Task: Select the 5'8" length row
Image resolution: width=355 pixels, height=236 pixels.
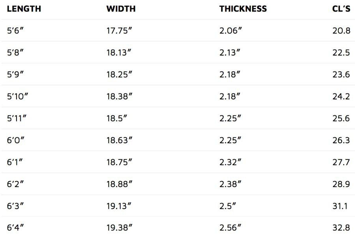Action: point(177,52)
